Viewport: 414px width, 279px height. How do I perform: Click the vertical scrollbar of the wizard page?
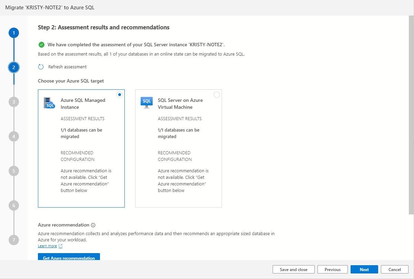pyautogui.click(x=412, y=115)
